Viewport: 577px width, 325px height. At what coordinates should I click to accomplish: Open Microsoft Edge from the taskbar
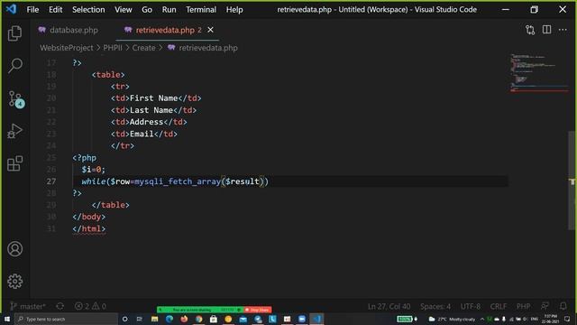pyautogui.click(x=169, y=319)
